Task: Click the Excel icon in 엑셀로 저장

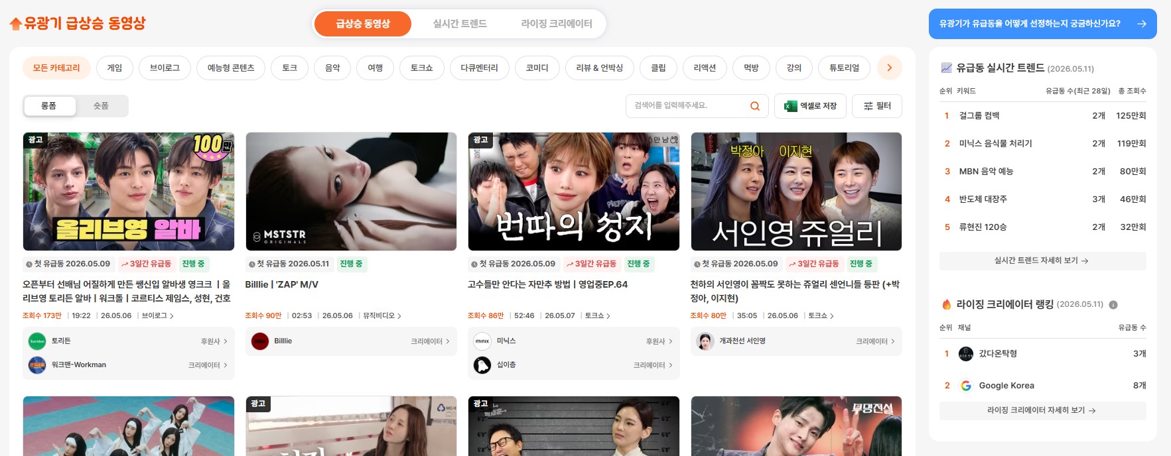Action: [x=790, y=106]
